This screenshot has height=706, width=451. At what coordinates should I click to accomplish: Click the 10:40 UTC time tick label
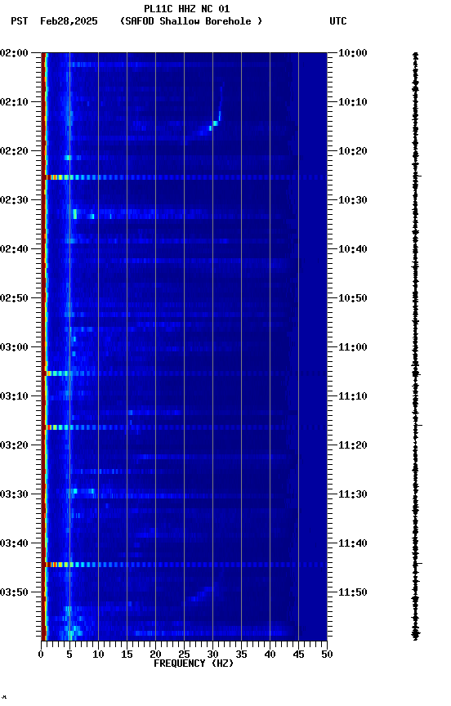353,249
